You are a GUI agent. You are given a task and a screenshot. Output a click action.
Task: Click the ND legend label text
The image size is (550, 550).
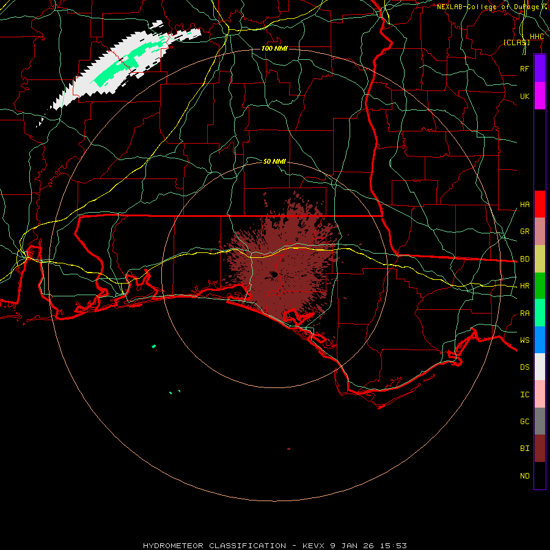click(524, 476)
